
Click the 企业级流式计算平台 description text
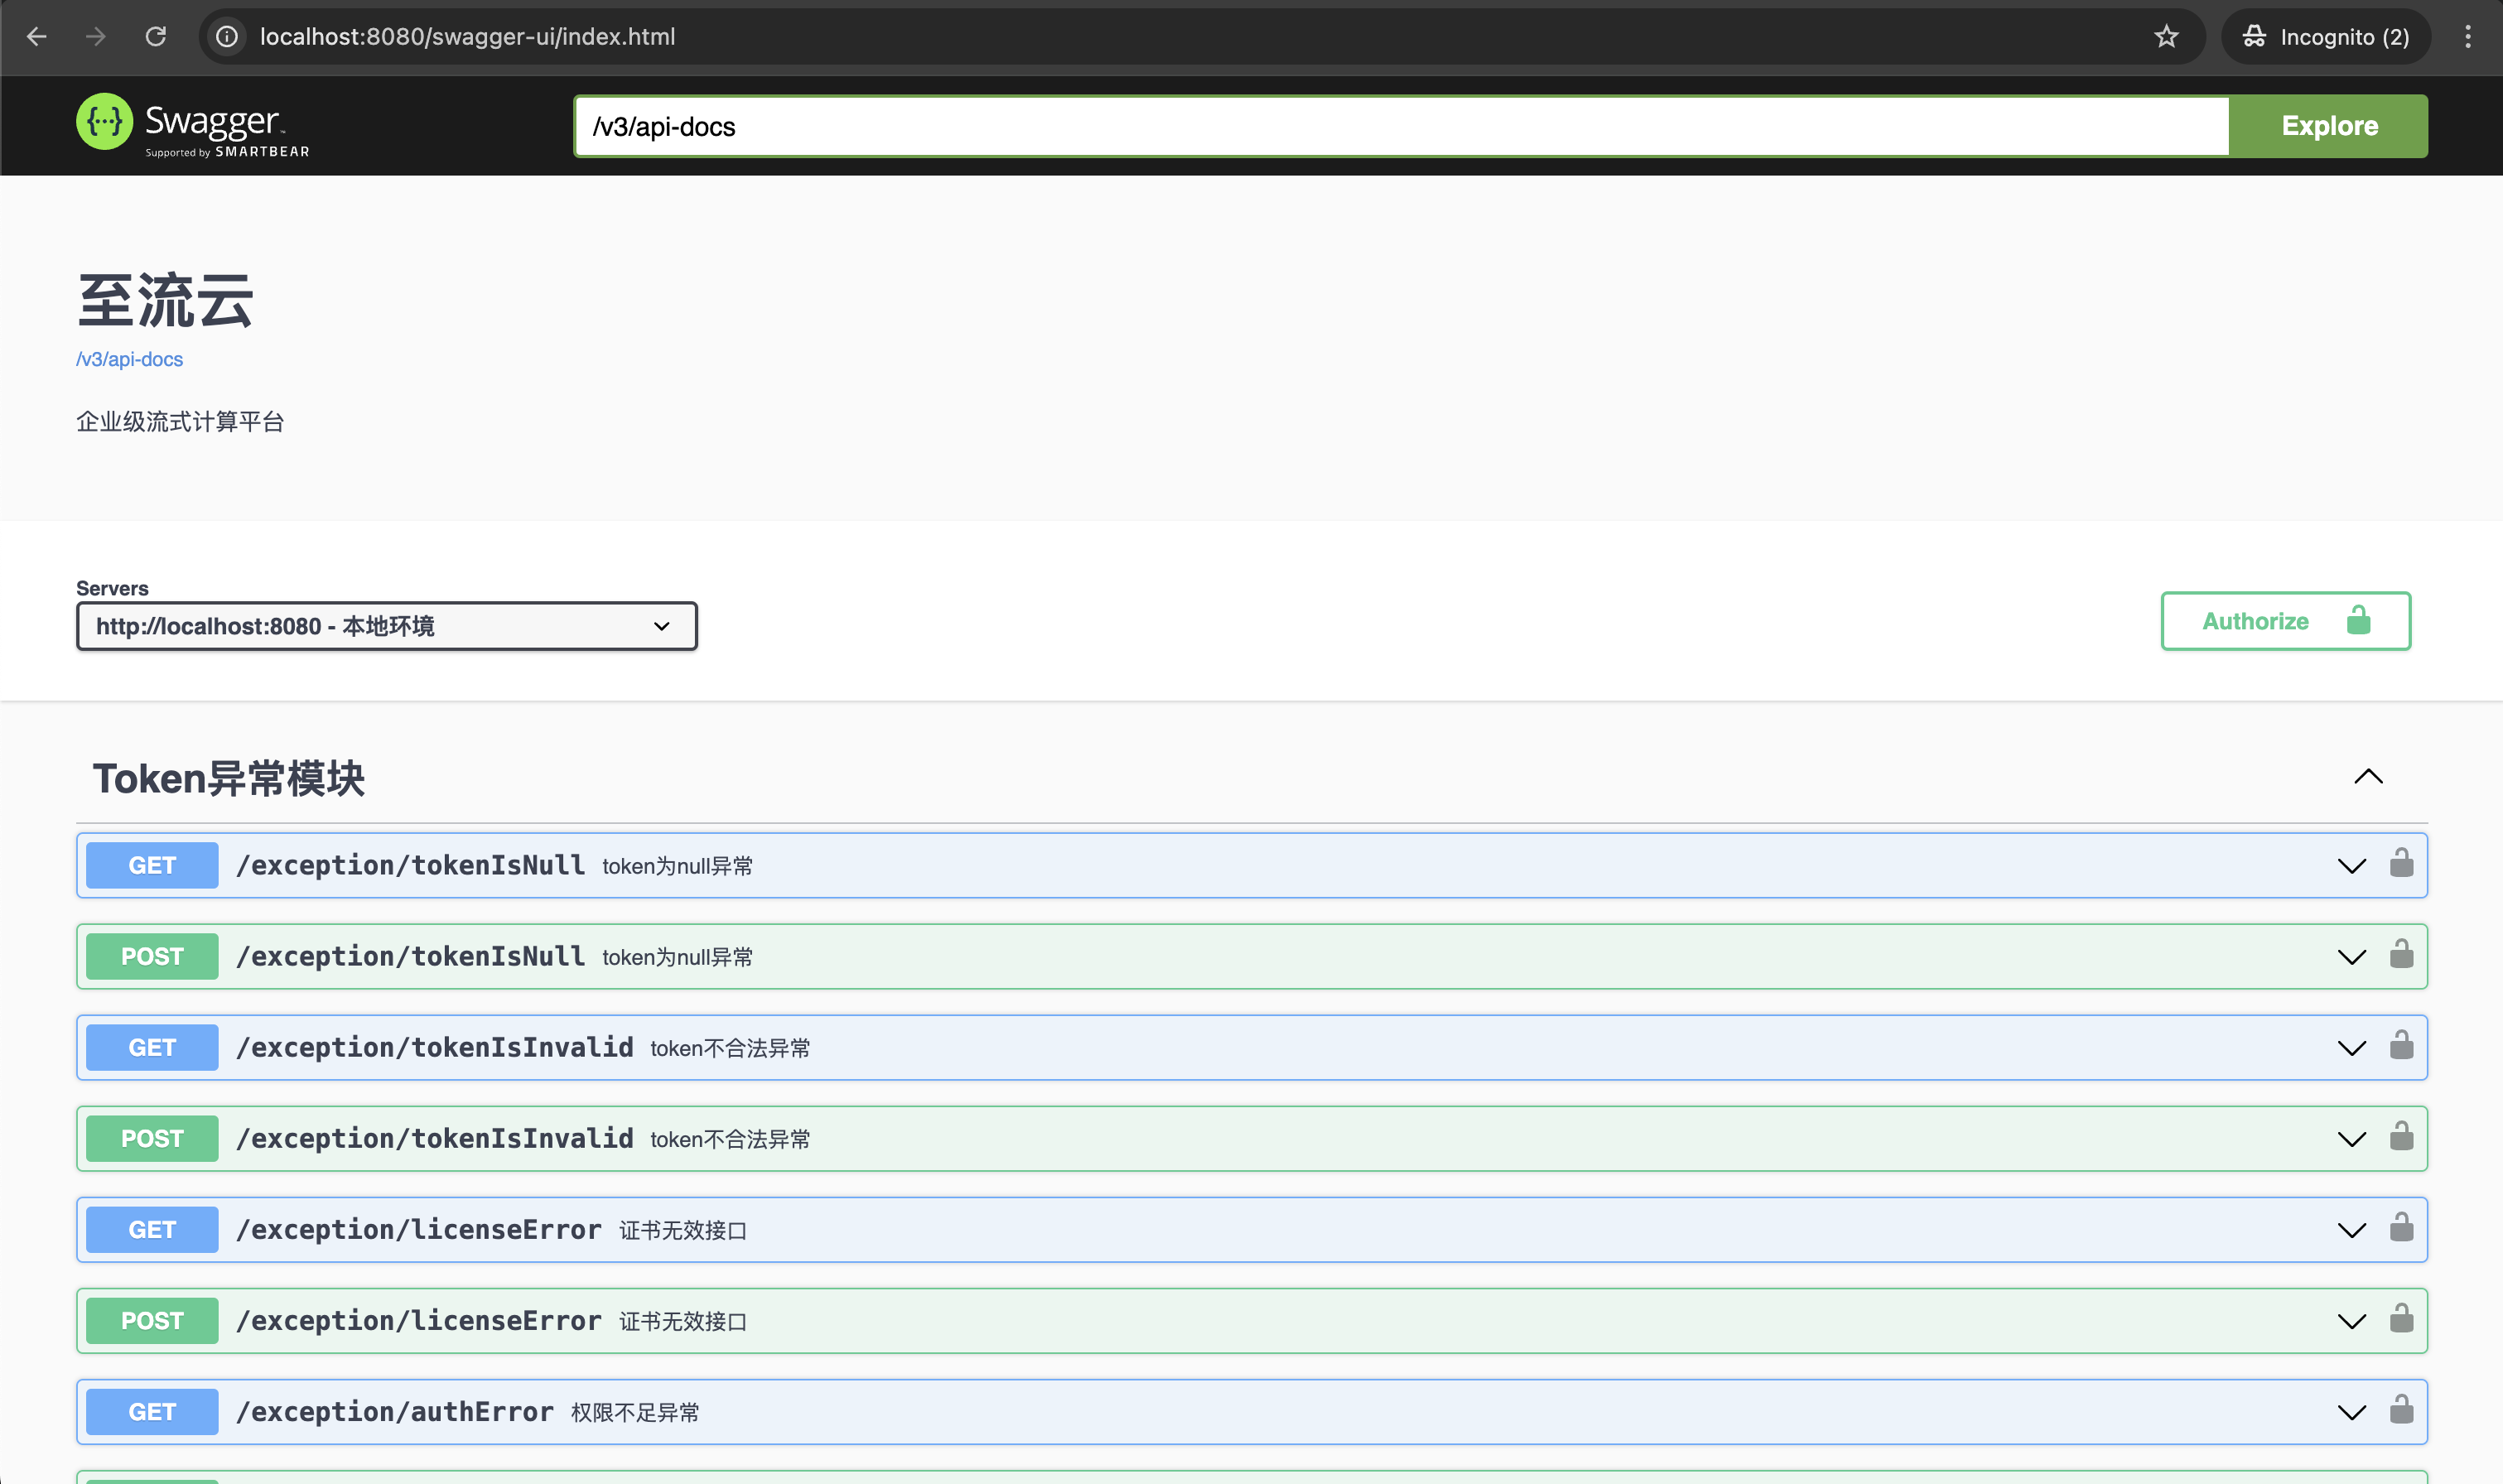coord(180,421)
